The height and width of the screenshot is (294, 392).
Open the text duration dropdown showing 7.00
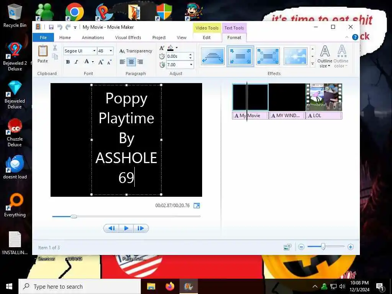pyautogui.click(x=191, y=65)
